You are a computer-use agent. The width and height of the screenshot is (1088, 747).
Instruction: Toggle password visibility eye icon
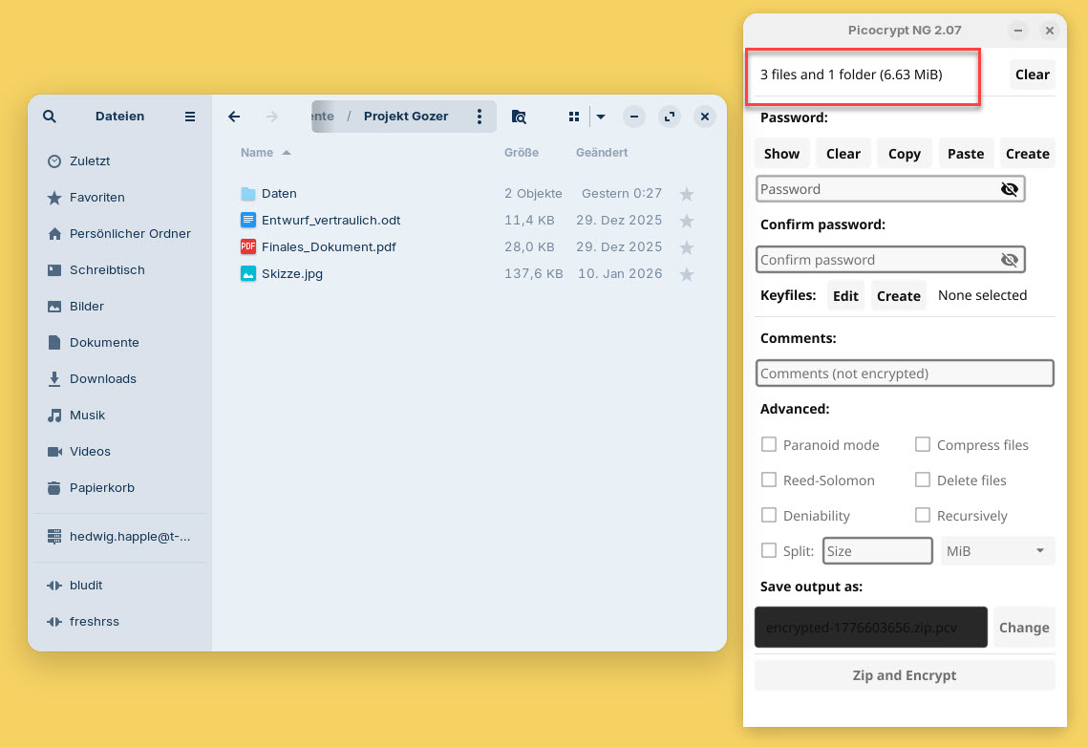(1009, 189)
